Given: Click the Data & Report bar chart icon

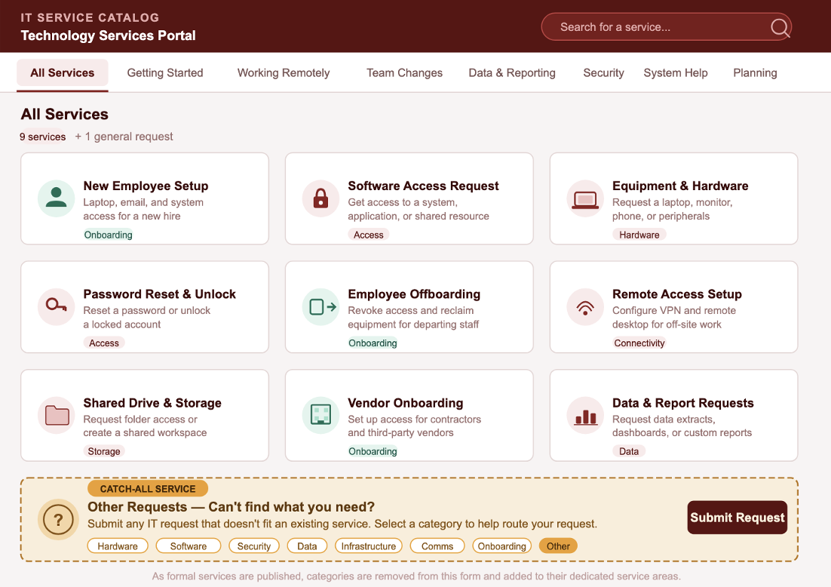Looking at the screenshot, I should click(585, 415).
